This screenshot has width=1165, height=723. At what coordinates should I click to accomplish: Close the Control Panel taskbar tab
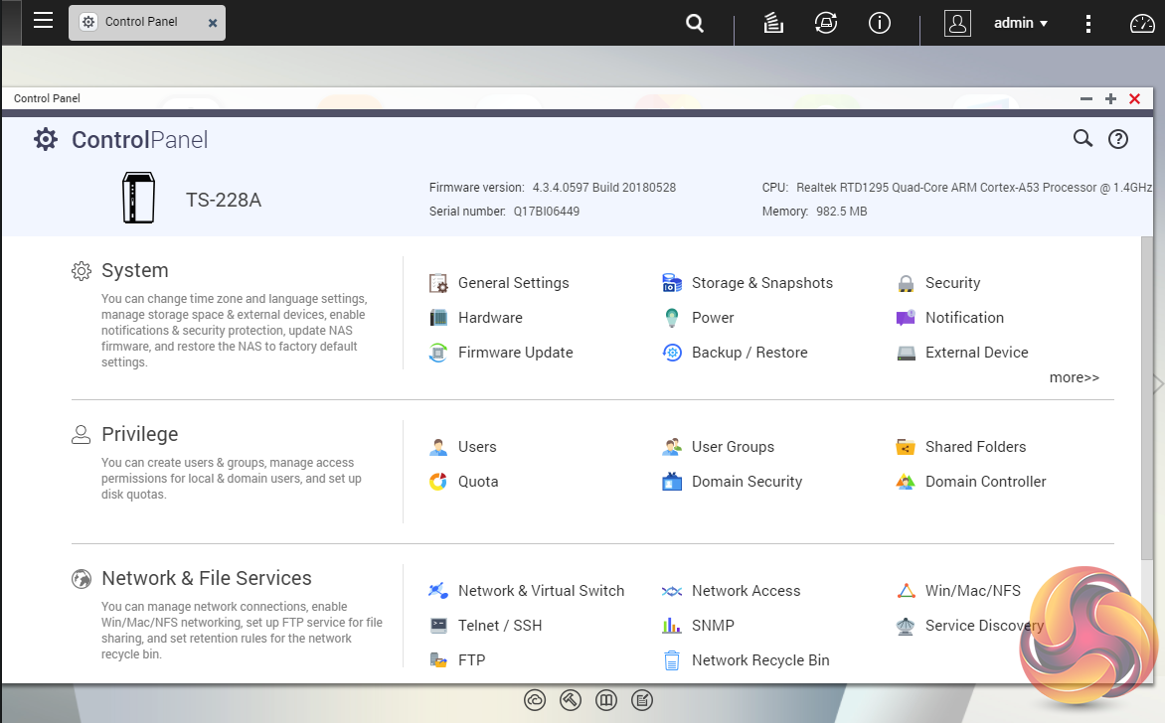click(213, 23)
